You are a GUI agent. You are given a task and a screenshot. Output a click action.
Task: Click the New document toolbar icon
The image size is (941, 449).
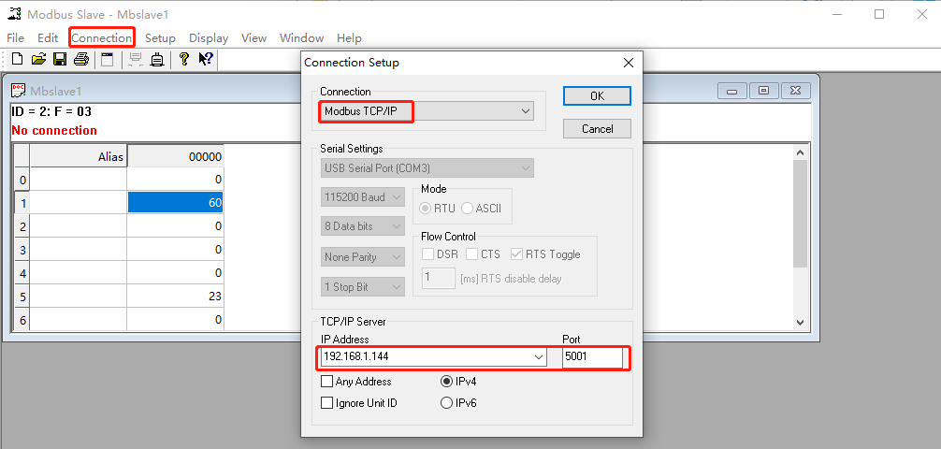coord(17,60)
